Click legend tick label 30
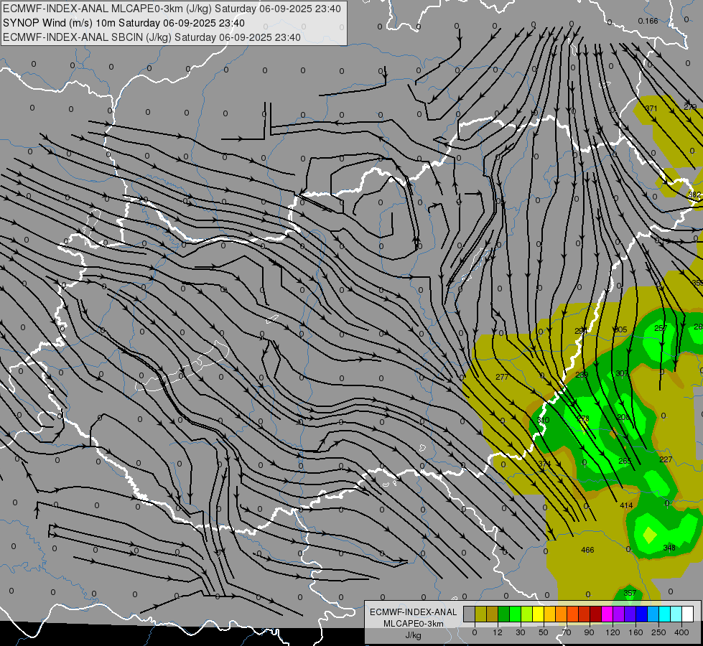 point(521,633)
